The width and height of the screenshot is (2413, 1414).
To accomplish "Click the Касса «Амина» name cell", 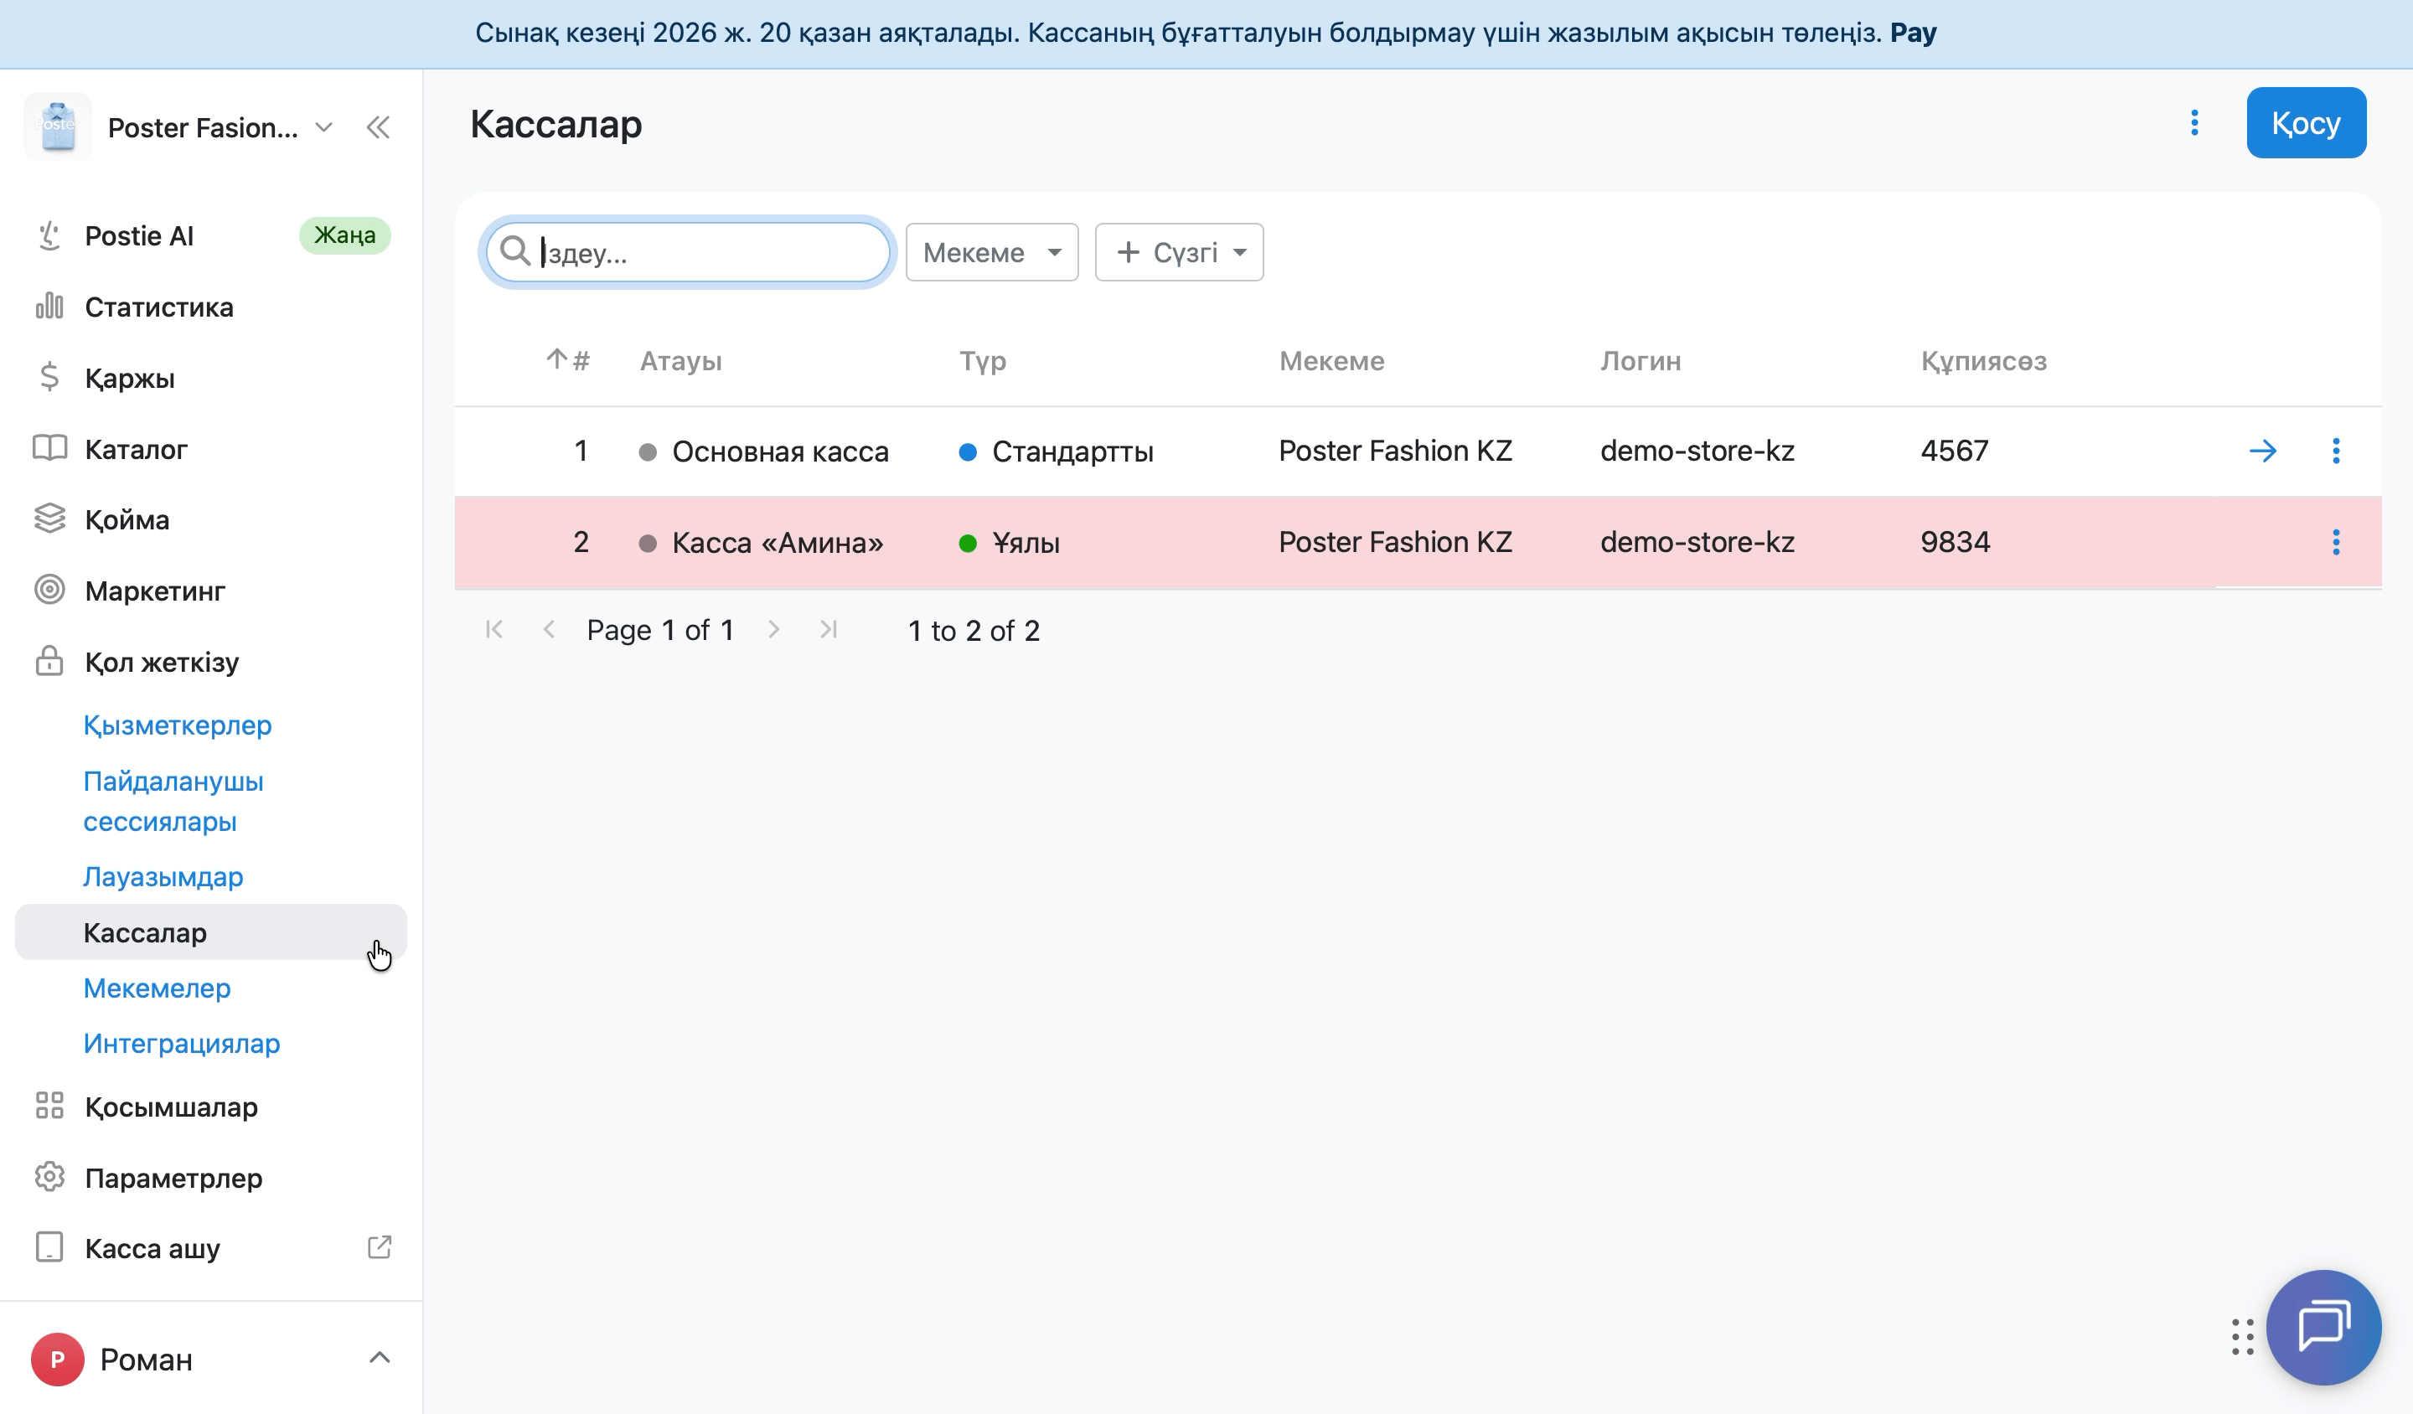I will coord(778,543).
